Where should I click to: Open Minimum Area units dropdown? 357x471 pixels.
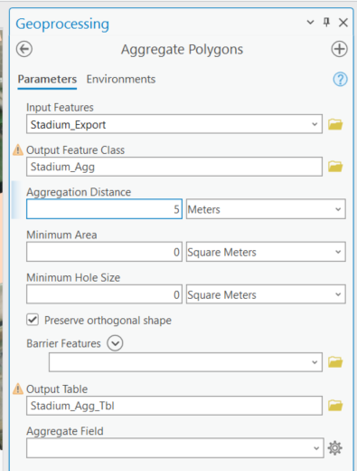(266, 252)
